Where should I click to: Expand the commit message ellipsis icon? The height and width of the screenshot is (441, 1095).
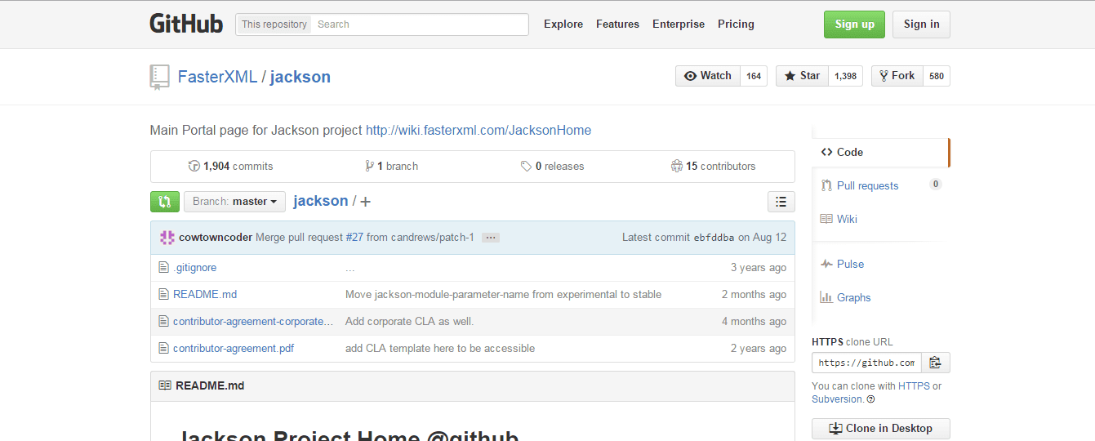pos(490,238)
